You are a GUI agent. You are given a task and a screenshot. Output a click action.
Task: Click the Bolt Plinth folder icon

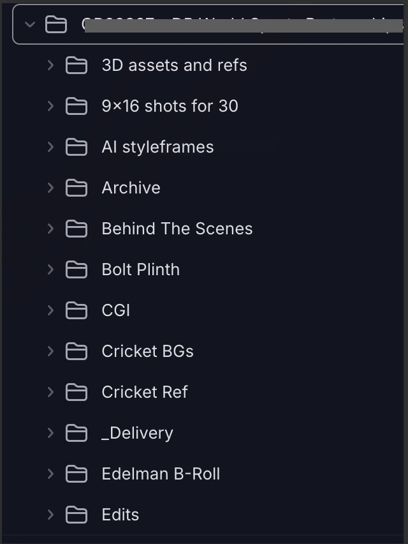point(76,269)
